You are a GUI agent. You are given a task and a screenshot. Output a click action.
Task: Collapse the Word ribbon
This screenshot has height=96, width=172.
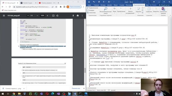click(170, 15)
